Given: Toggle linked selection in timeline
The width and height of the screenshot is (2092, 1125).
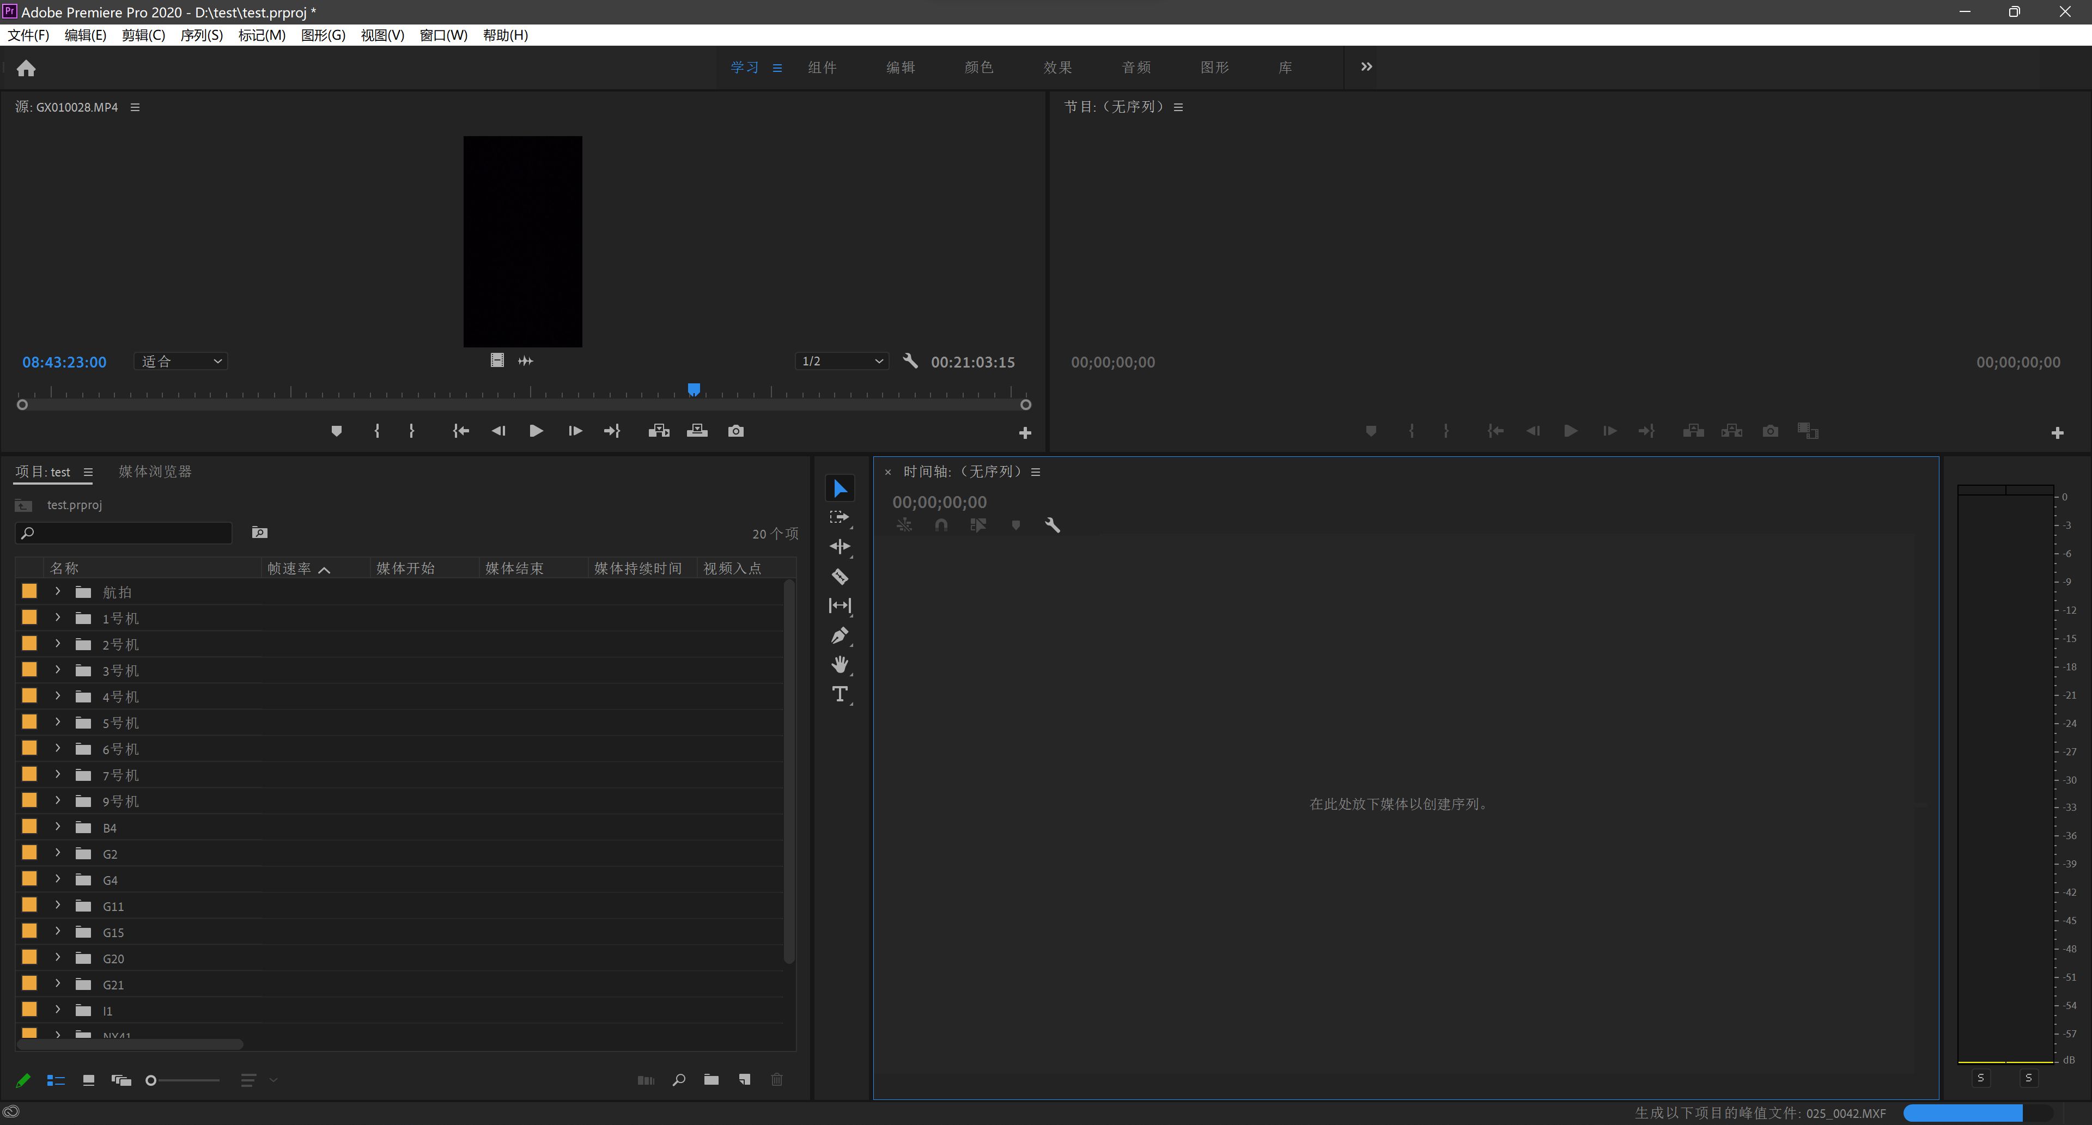Looking at the screenshot, I should 978,525.
